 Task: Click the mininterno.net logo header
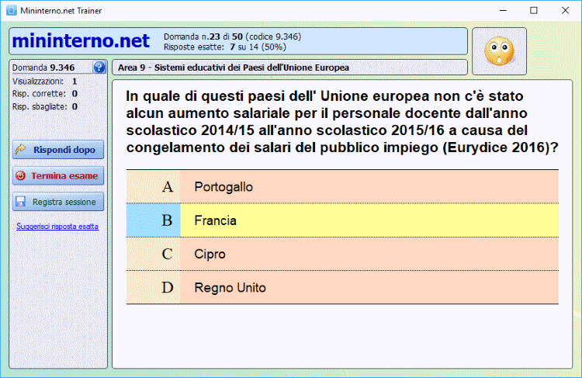coord(81,40)
